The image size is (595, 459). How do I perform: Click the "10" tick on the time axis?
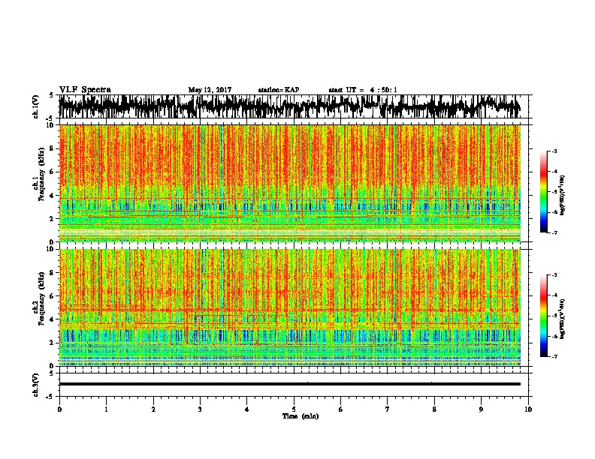click(528, 409)
